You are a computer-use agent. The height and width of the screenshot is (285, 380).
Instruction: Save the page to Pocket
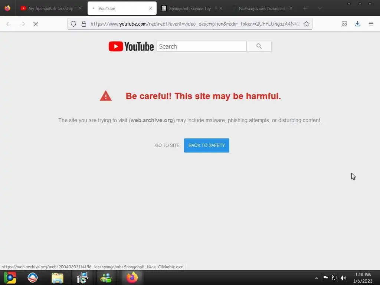tap(344, 24)
